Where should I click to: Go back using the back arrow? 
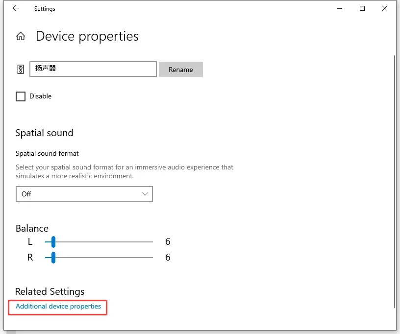click(x=16, y=8)
